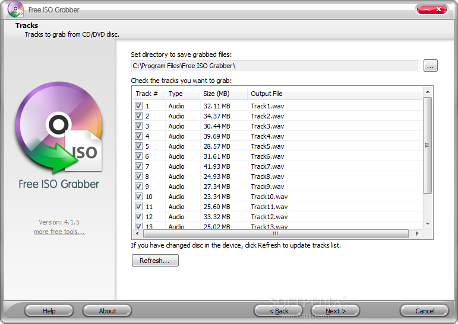Sort by the Size (MB) column header

(223, 94)
